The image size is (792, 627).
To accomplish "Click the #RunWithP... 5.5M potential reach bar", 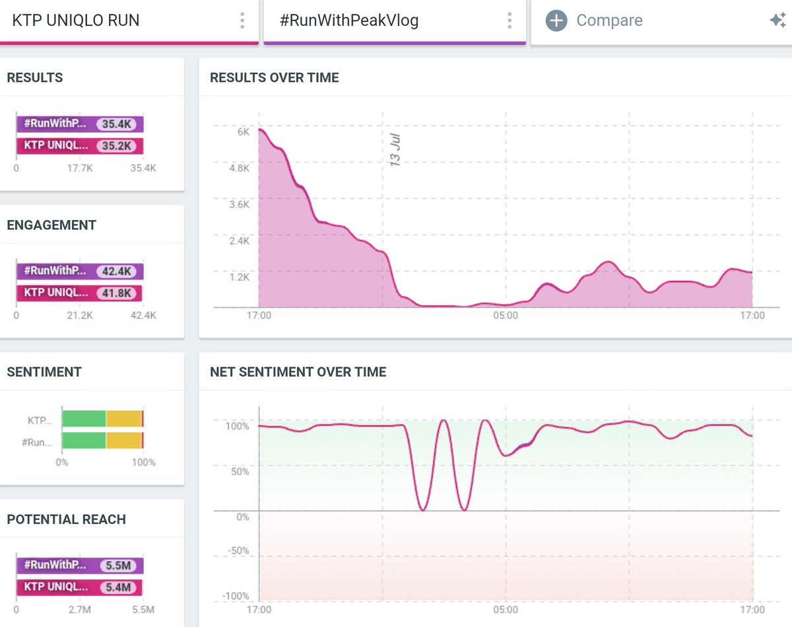I will (80, 566).
